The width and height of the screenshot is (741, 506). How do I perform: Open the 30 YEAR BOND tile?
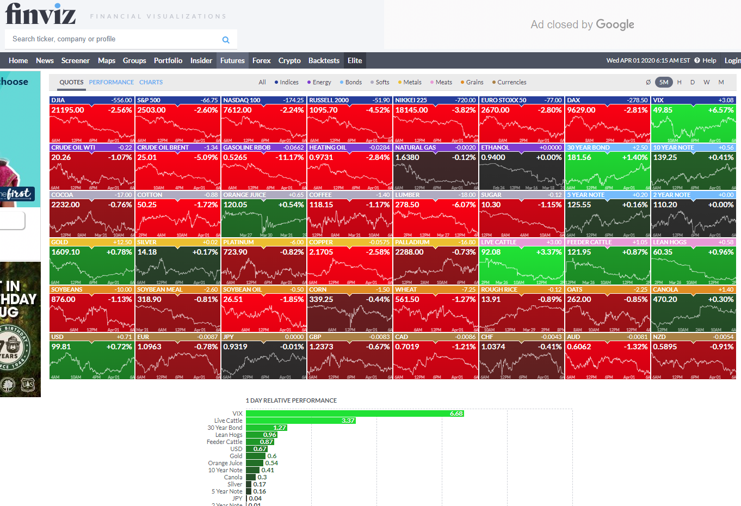[608, 167]
